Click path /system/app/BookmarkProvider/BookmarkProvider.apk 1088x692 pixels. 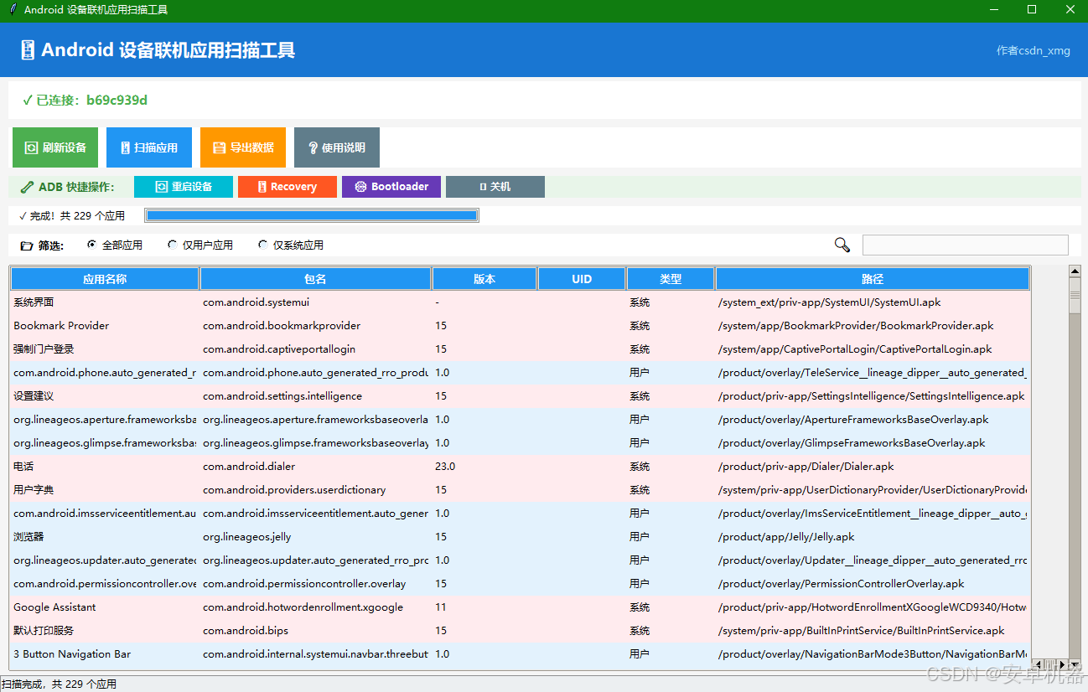click(x=856, y=326)
